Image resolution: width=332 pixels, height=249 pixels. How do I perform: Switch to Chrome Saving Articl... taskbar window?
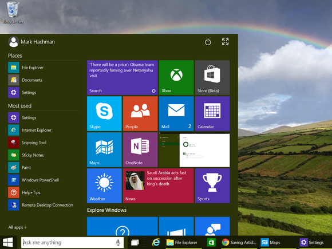(239, 243)
